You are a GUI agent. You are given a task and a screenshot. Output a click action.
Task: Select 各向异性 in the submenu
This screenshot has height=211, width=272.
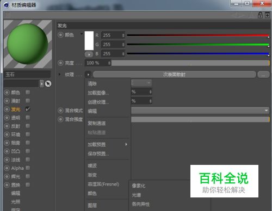pyautogui.click(x=141, y=204)
